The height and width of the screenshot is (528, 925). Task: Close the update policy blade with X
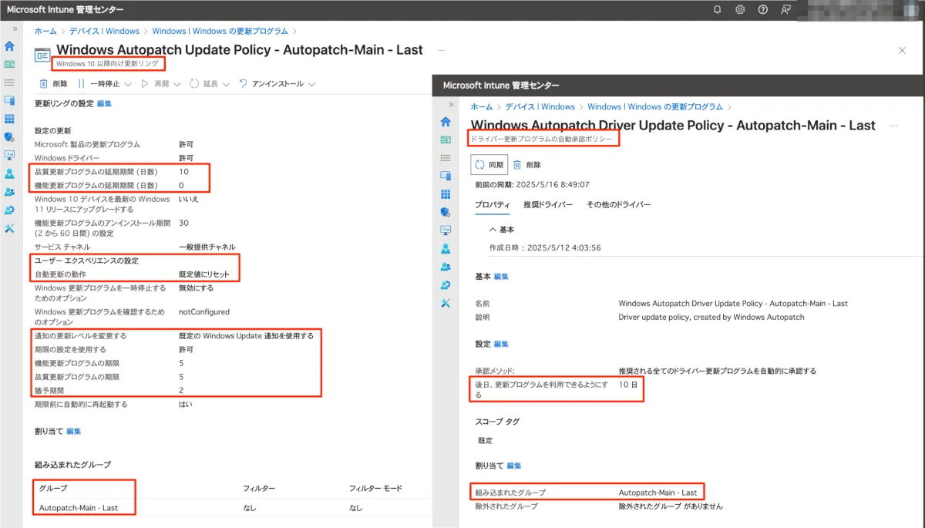[x=902, y=50]
